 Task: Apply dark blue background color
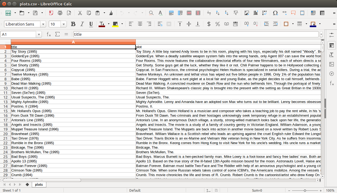[313, 24]
